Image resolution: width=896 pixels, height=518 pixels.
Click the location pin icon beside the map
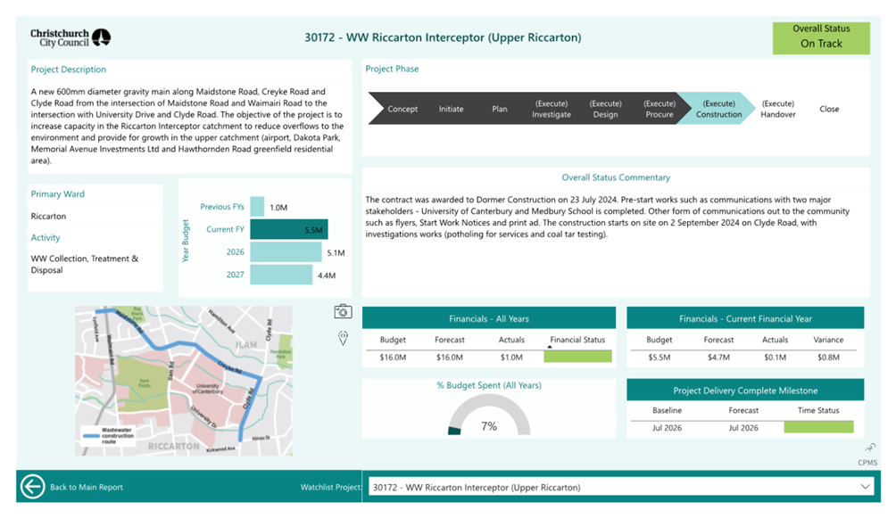pos(343,338)
